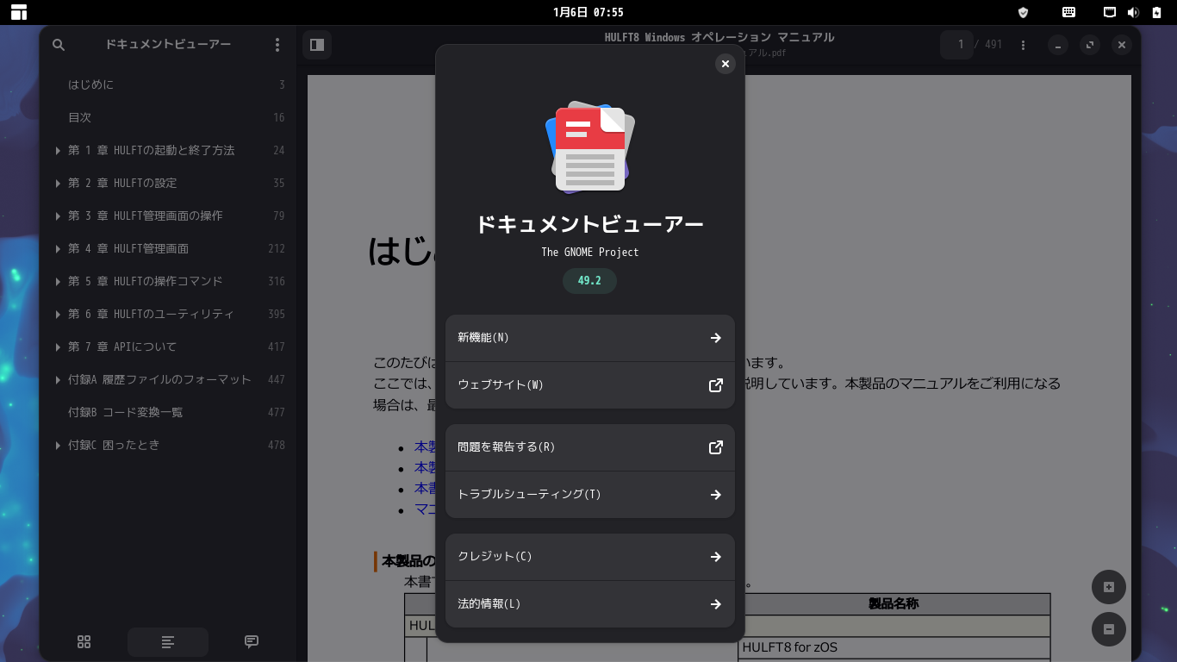The width and height of the screenshot is (1177, 662).
Task: Close the document viewer window
Action: click(1121, 45)
